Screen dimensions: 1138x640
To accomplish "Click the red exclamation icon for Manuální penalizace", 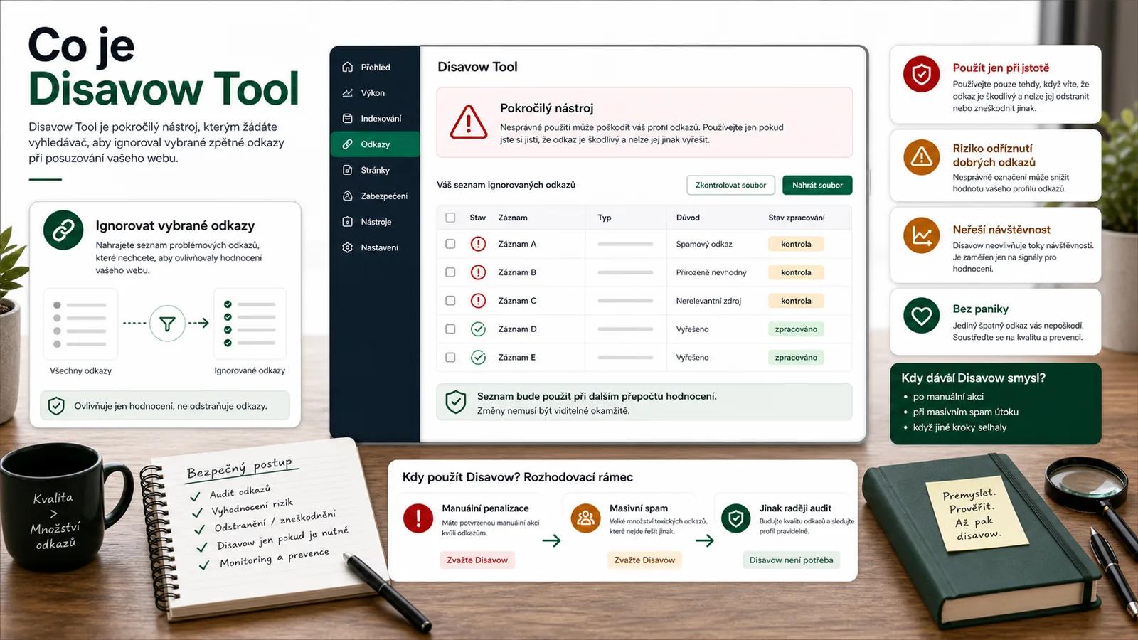I will (x=418, y=518).
